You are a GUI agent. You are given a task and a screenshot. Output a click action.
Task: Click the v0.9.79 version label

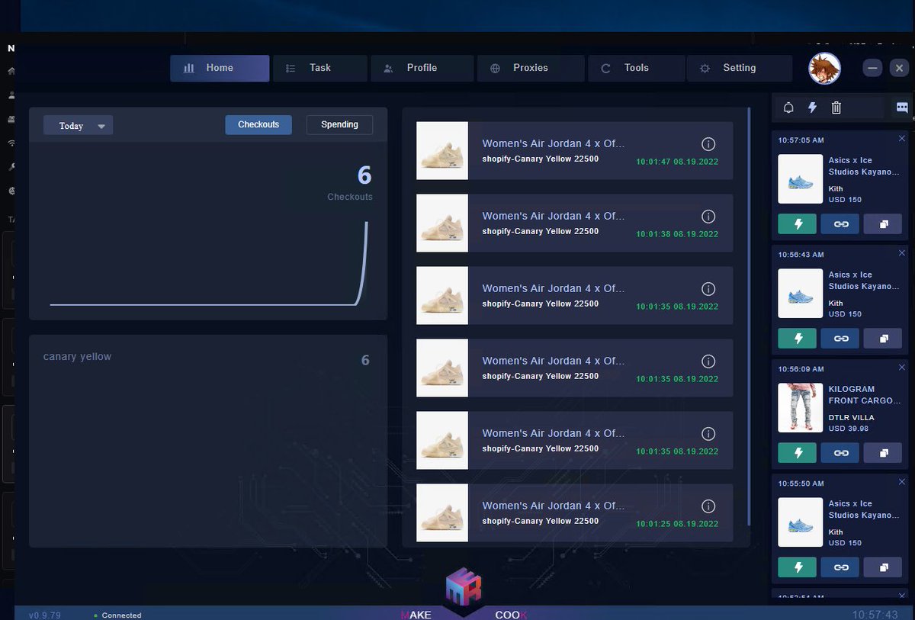(44, 615)
